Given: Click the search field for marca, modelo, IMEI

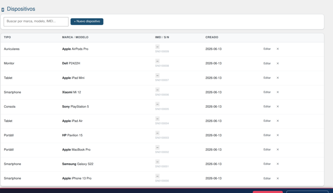Looking at the screenshot, I should click(36, 21).
